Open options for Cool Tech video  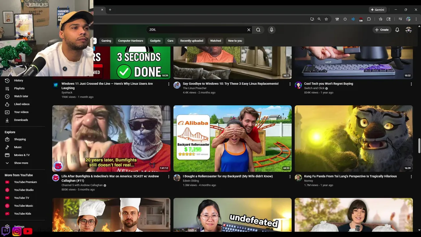click(x=411, y=84)
